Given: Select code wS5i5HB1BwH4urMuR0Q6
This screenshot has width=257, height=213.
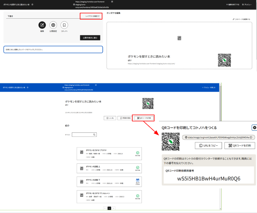Looking at the screenshot, I should (x=209, y=179).
